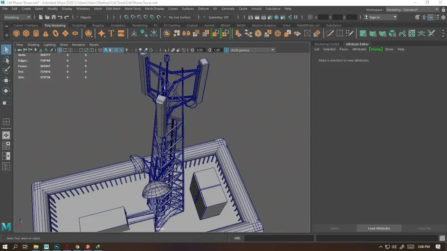Select the Polygon Sphere shelf icon
The width and height of the screenshot is (447, 251).
[x=16, y=34]
